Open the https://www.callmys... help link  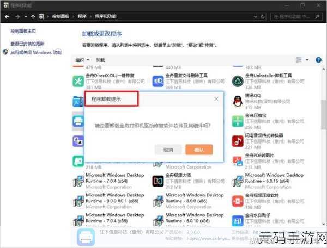click(208, 238)
